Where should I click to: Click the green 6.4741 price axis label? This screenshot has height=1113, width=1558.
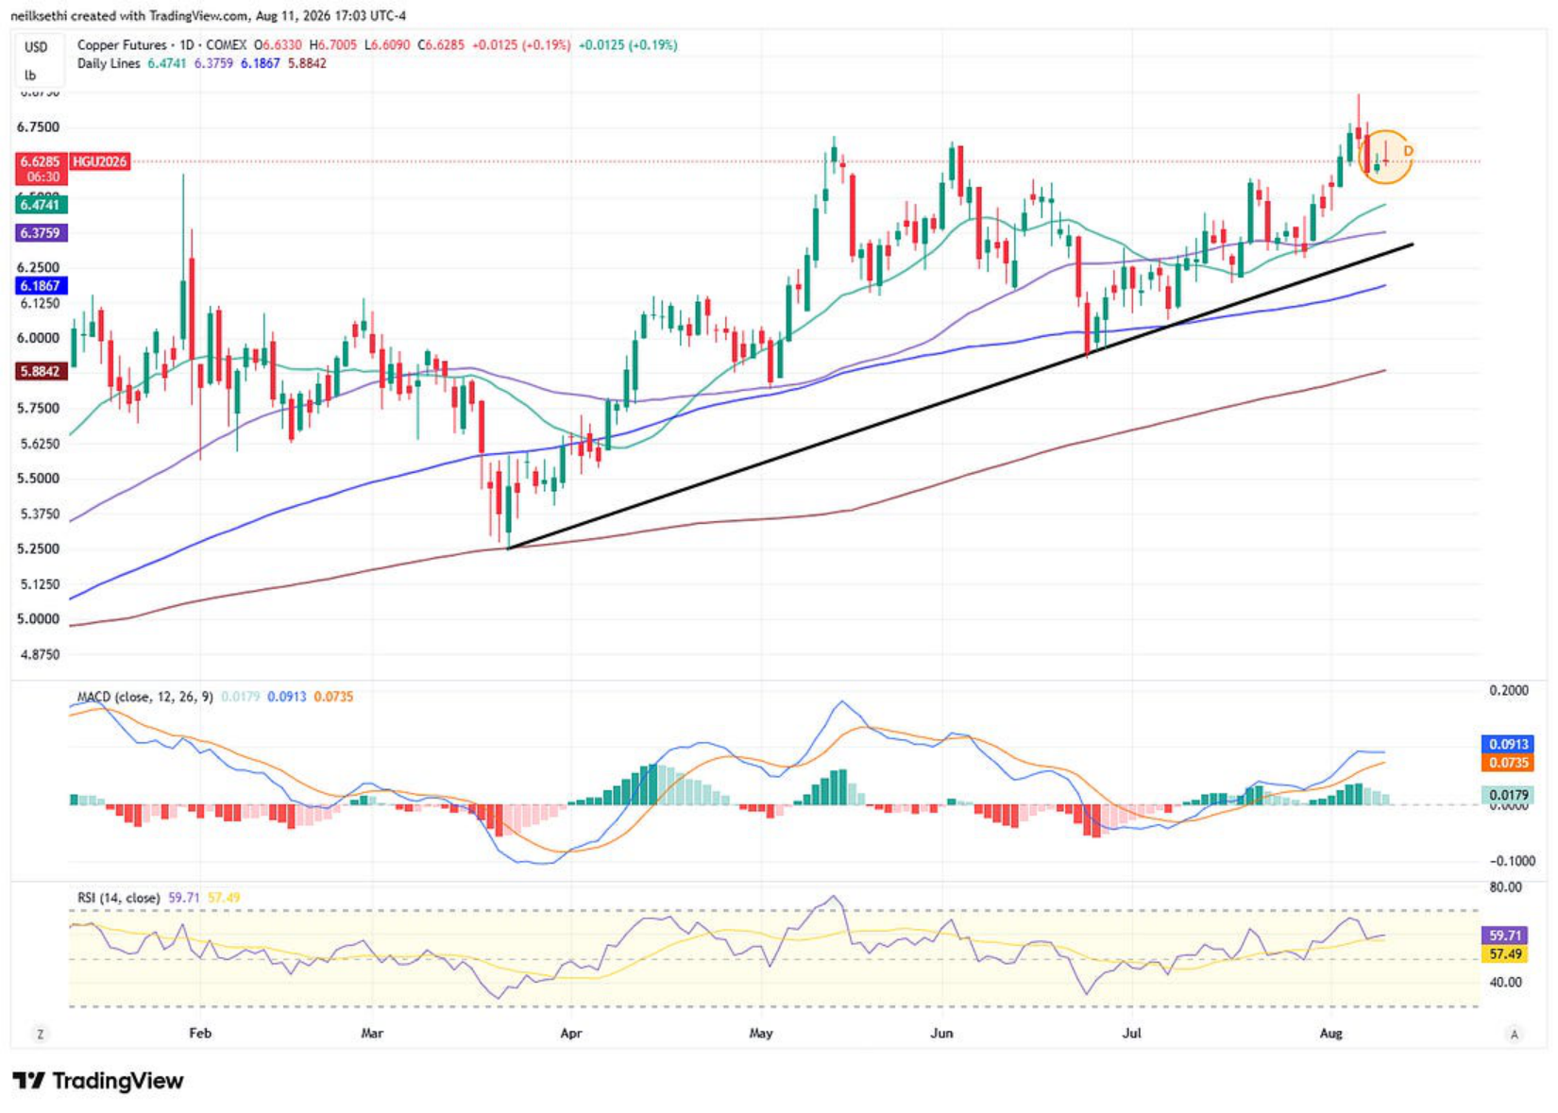[40, 205]
